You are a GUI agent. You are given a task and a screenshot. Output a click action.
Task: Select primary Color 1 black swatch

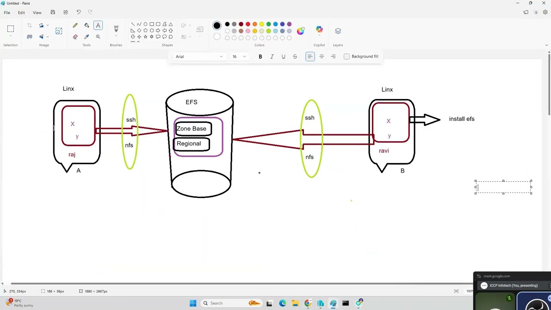(217, 25)
